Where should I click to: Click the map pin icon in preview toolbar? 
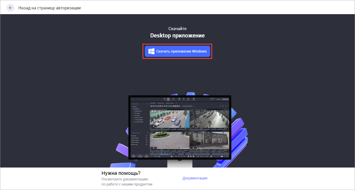184,99
